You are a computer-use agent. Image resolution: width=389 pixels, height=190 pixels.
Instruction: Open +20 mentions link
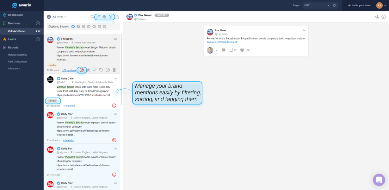(x=69, y=70)
